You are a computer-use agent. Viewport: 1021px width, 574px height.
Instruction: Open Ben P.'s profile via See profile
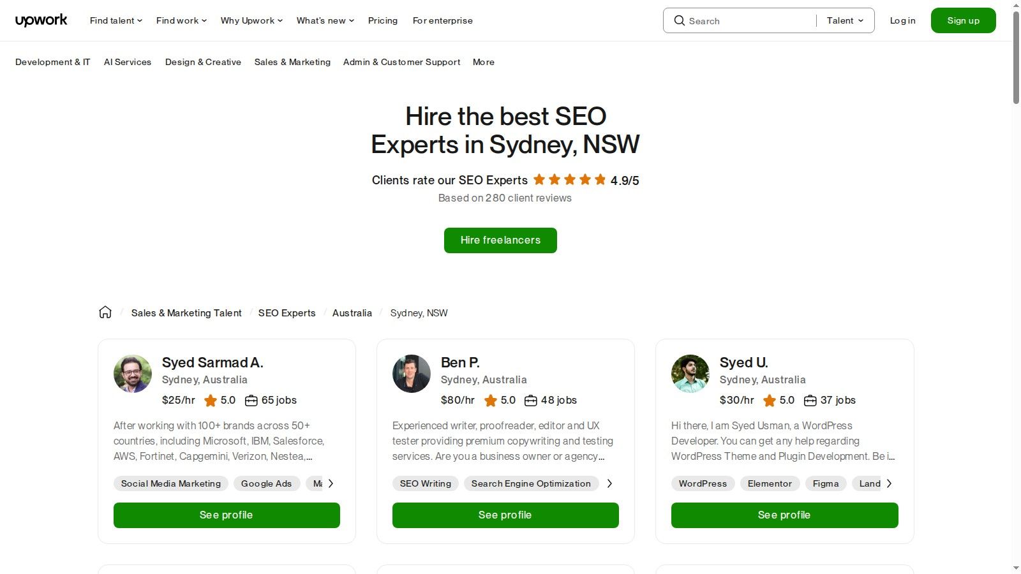click(505, 515)
